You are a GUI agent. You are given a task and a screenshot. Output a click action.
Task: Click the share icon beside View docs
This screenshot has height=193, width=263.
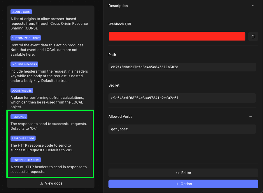click(x=41, y=183)
